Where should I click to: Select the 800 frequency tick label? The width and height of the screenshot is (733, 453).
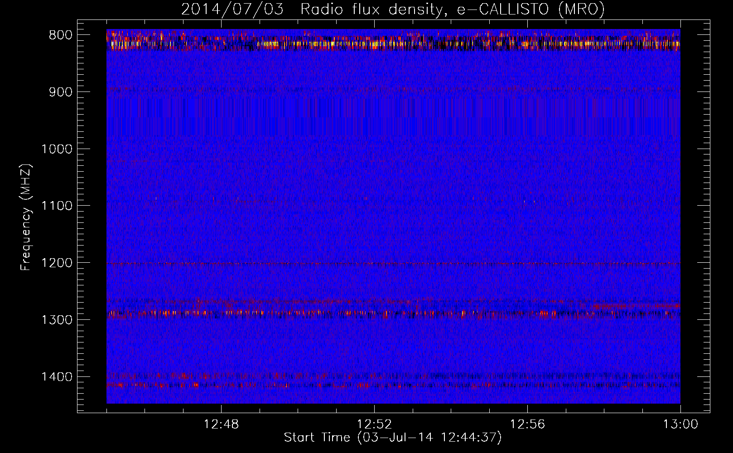[61, 35]
